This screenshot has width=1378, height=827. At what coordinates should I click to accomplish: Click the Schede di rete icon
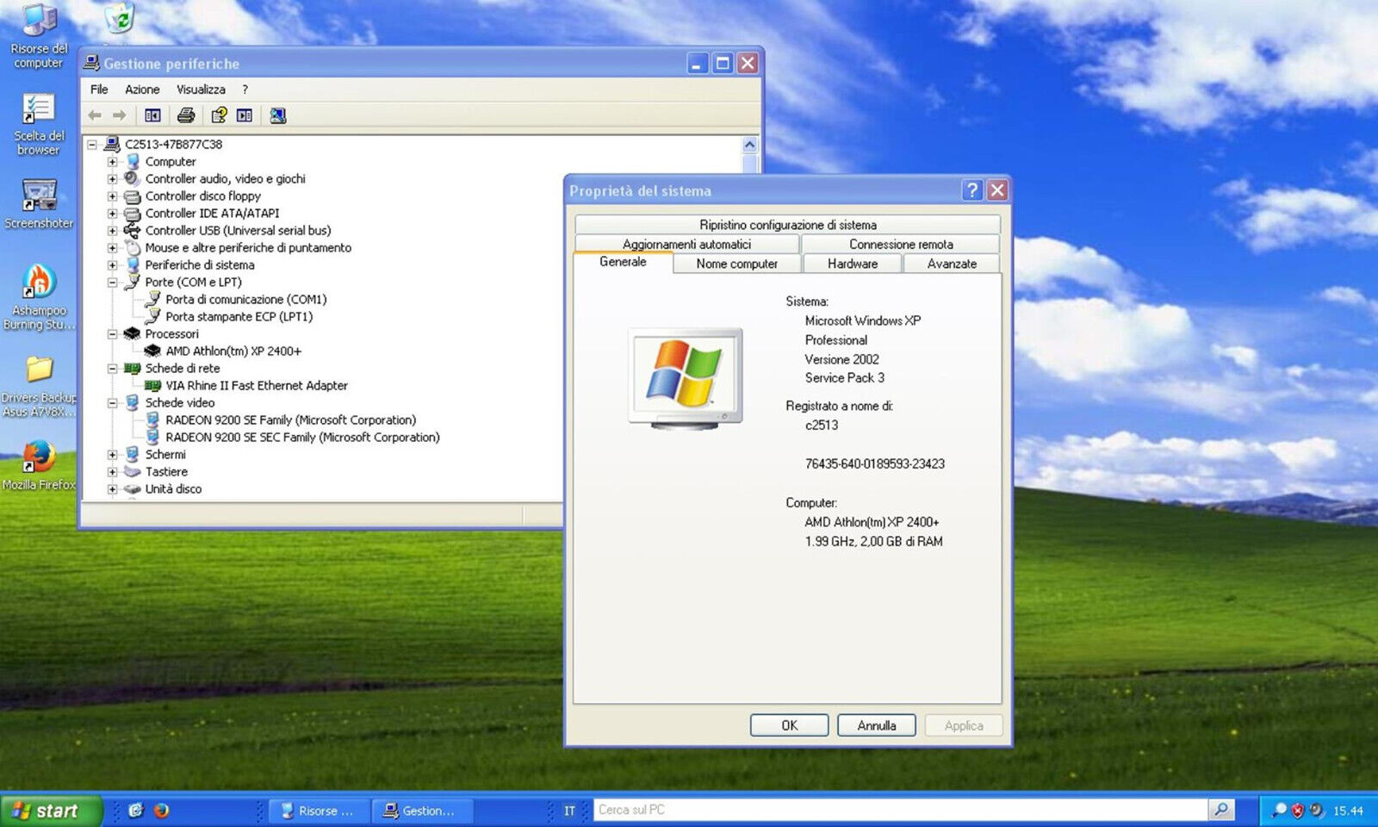click(132, 369)
